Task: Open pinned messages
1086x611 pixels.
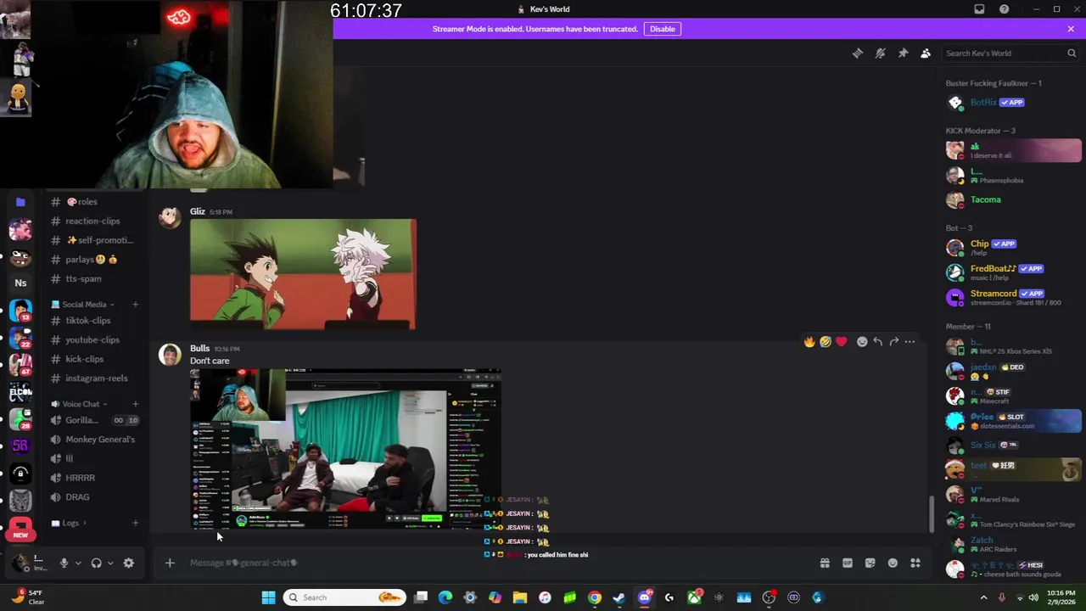Action: [x=903, y=53]
